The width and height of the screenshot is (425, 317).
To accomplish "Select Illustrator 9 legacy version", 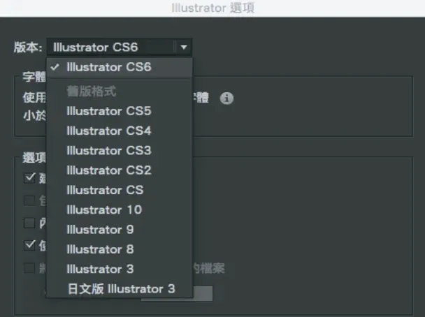I will pyautogui.click(x=100, y=229).
